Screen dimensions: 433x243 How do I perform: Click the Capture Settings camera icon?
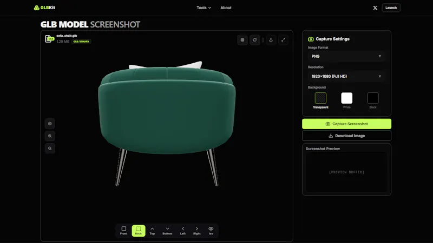point(311,39)
